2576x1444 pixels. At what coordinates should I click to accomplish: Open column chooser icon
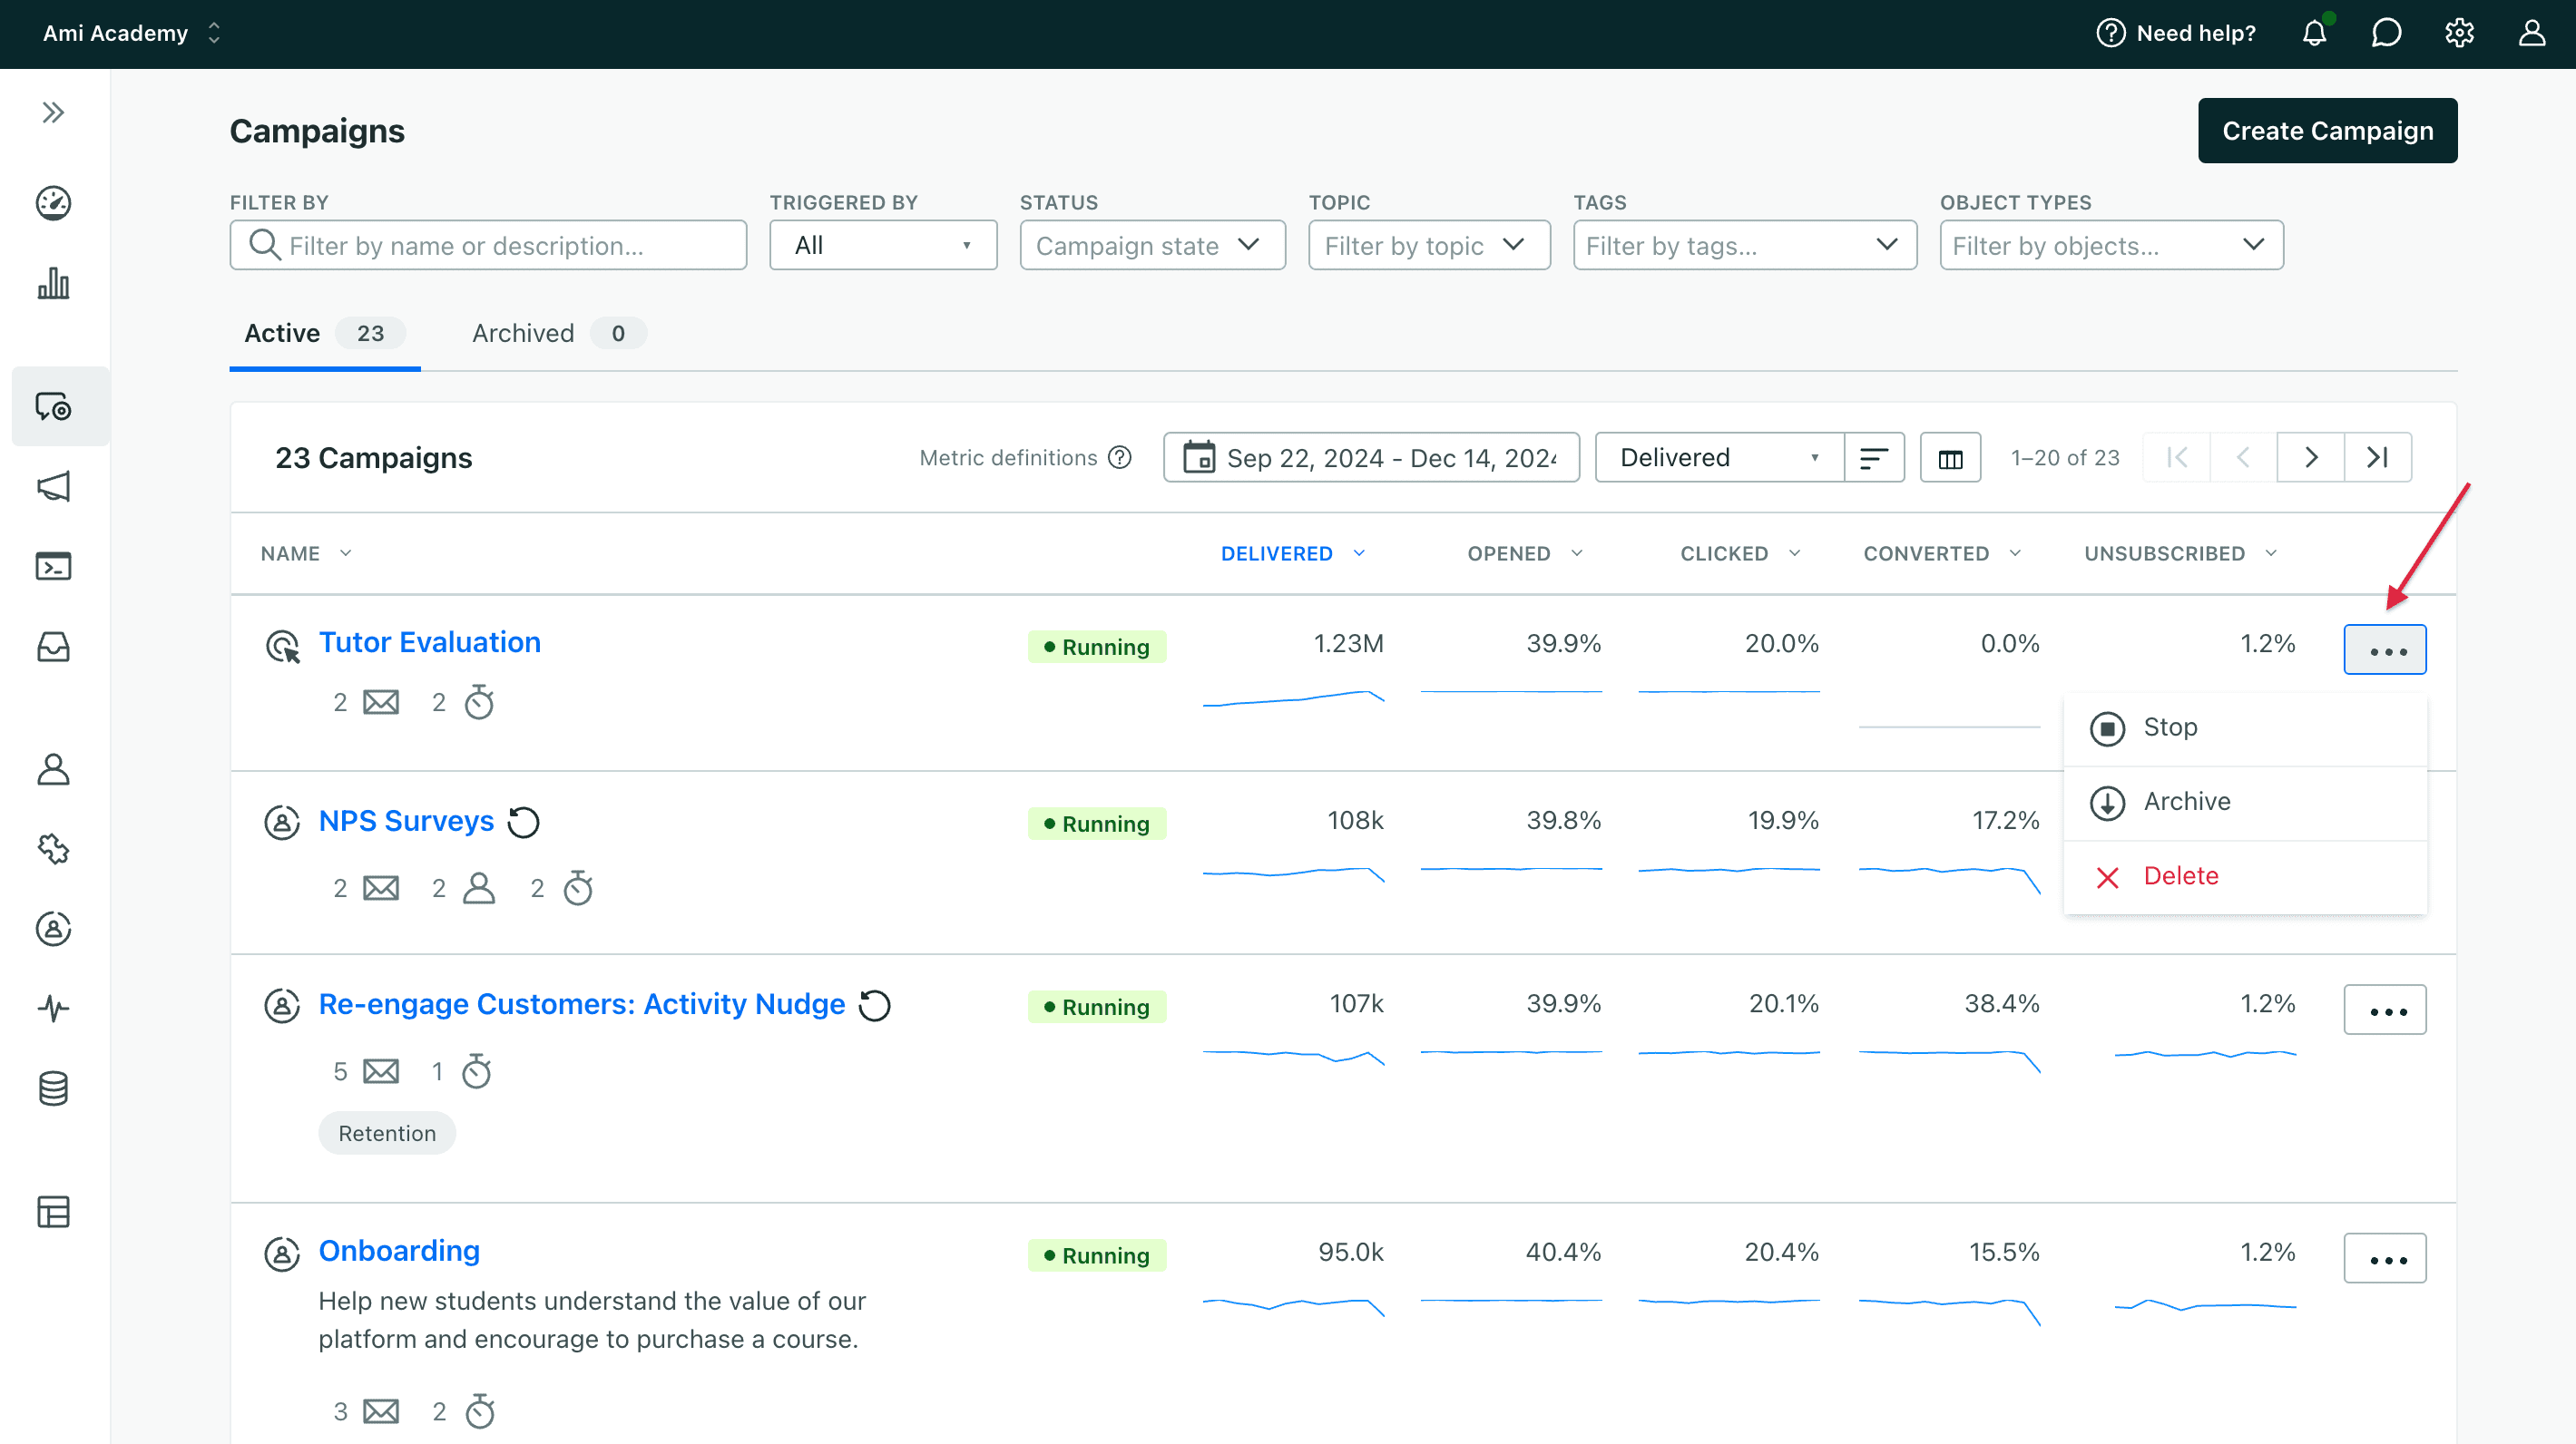[x=1950, y=458]
